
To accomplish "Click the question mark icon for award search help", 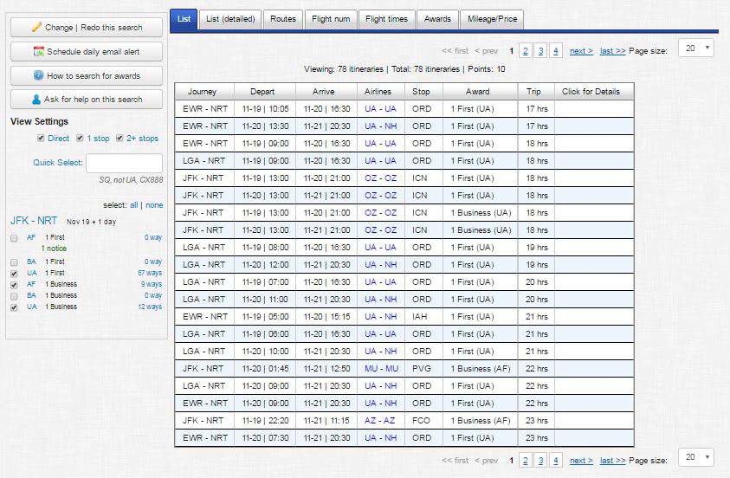I will (x=39, y=75).
